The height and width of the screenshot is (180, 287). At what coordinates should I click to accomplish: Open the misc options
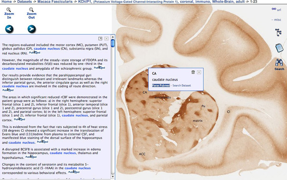[276, 20]
